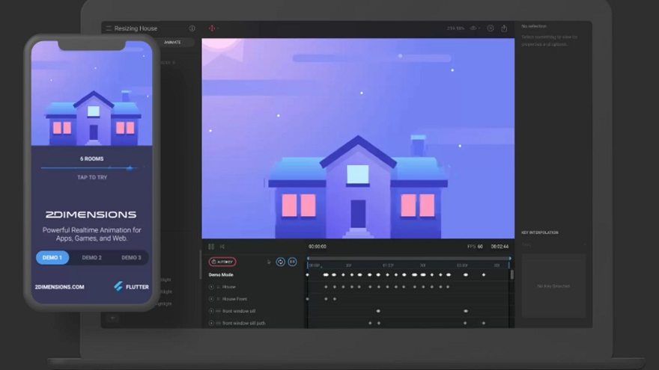This screenshot has width=659, height=370.
Task: Switch to the Animate tab
Action: pos(172,43)
